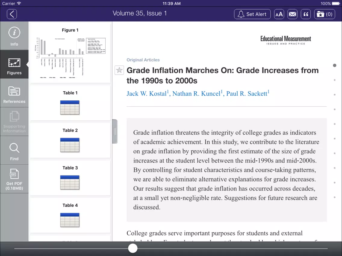This screenshot has height=256, width=342.
Task: Jump to last section dot marker
Action: click(x=334, y=197)
